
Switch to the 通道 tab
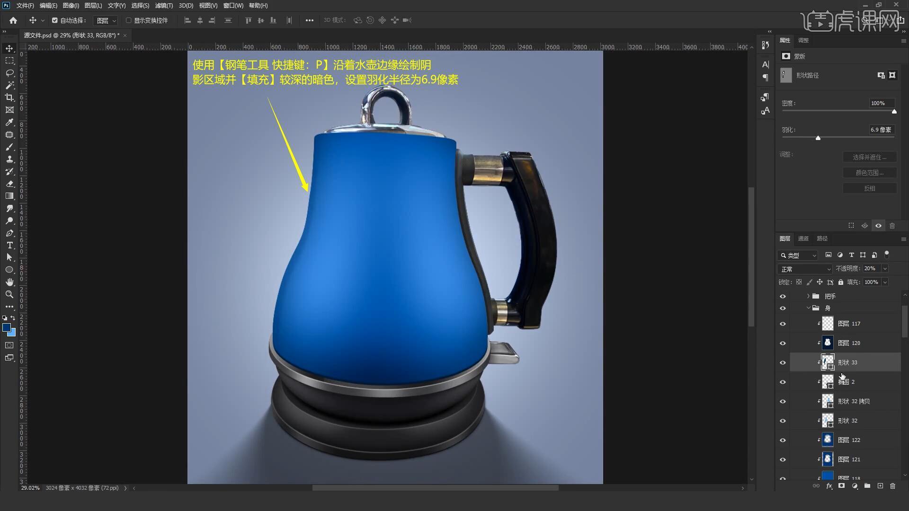(x=803, y=238)
